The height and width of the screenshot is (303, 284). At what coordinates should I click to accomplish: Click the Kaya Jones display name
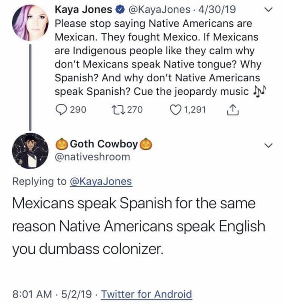85,9
